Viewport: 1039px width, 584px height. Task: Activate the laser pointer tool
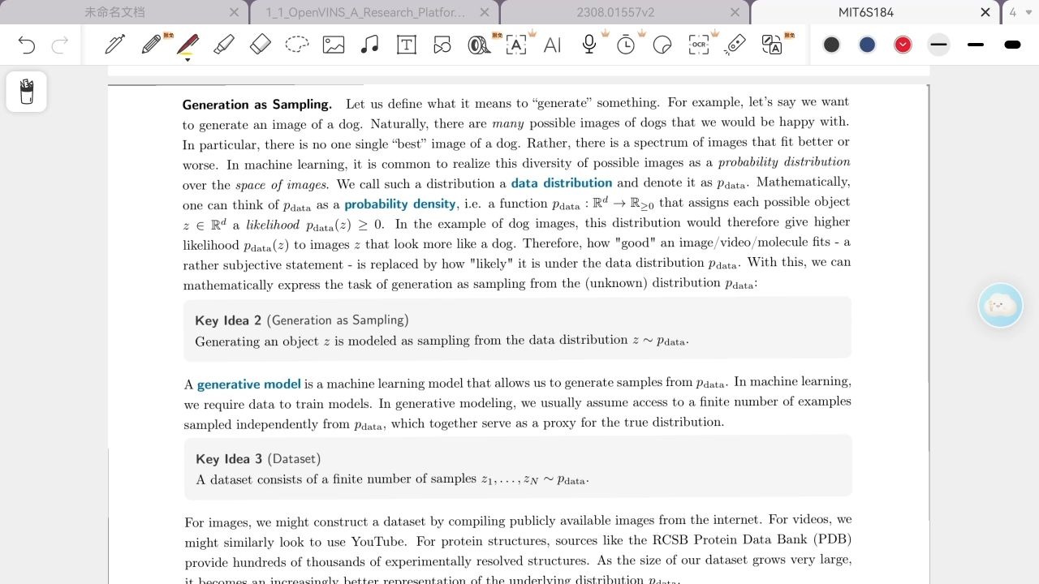click(735, 45)
